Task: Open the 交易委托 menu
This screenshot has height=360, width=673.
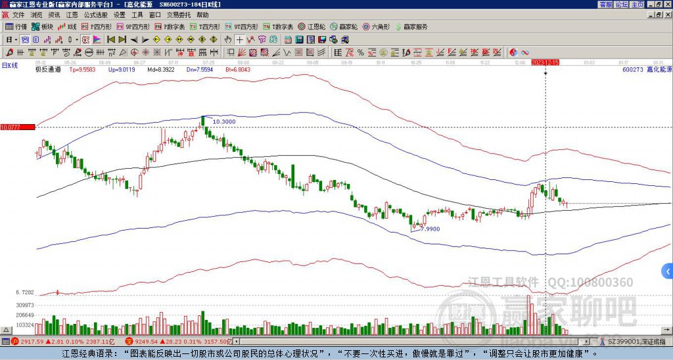Action: click(179, 15)
